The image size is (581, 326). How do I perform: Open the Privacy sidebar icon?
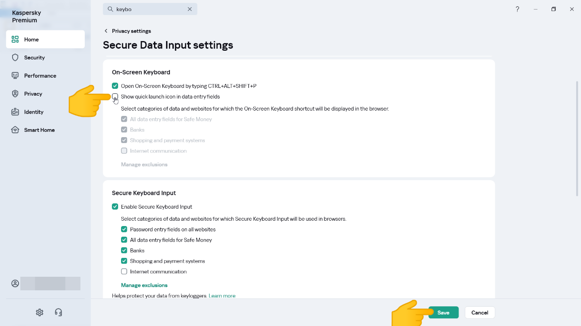pyautogui.click(x=15, y=94)
